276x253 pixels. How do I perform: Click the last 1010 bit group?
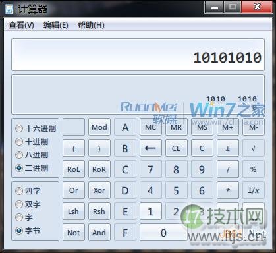click(x=247, y=99)
